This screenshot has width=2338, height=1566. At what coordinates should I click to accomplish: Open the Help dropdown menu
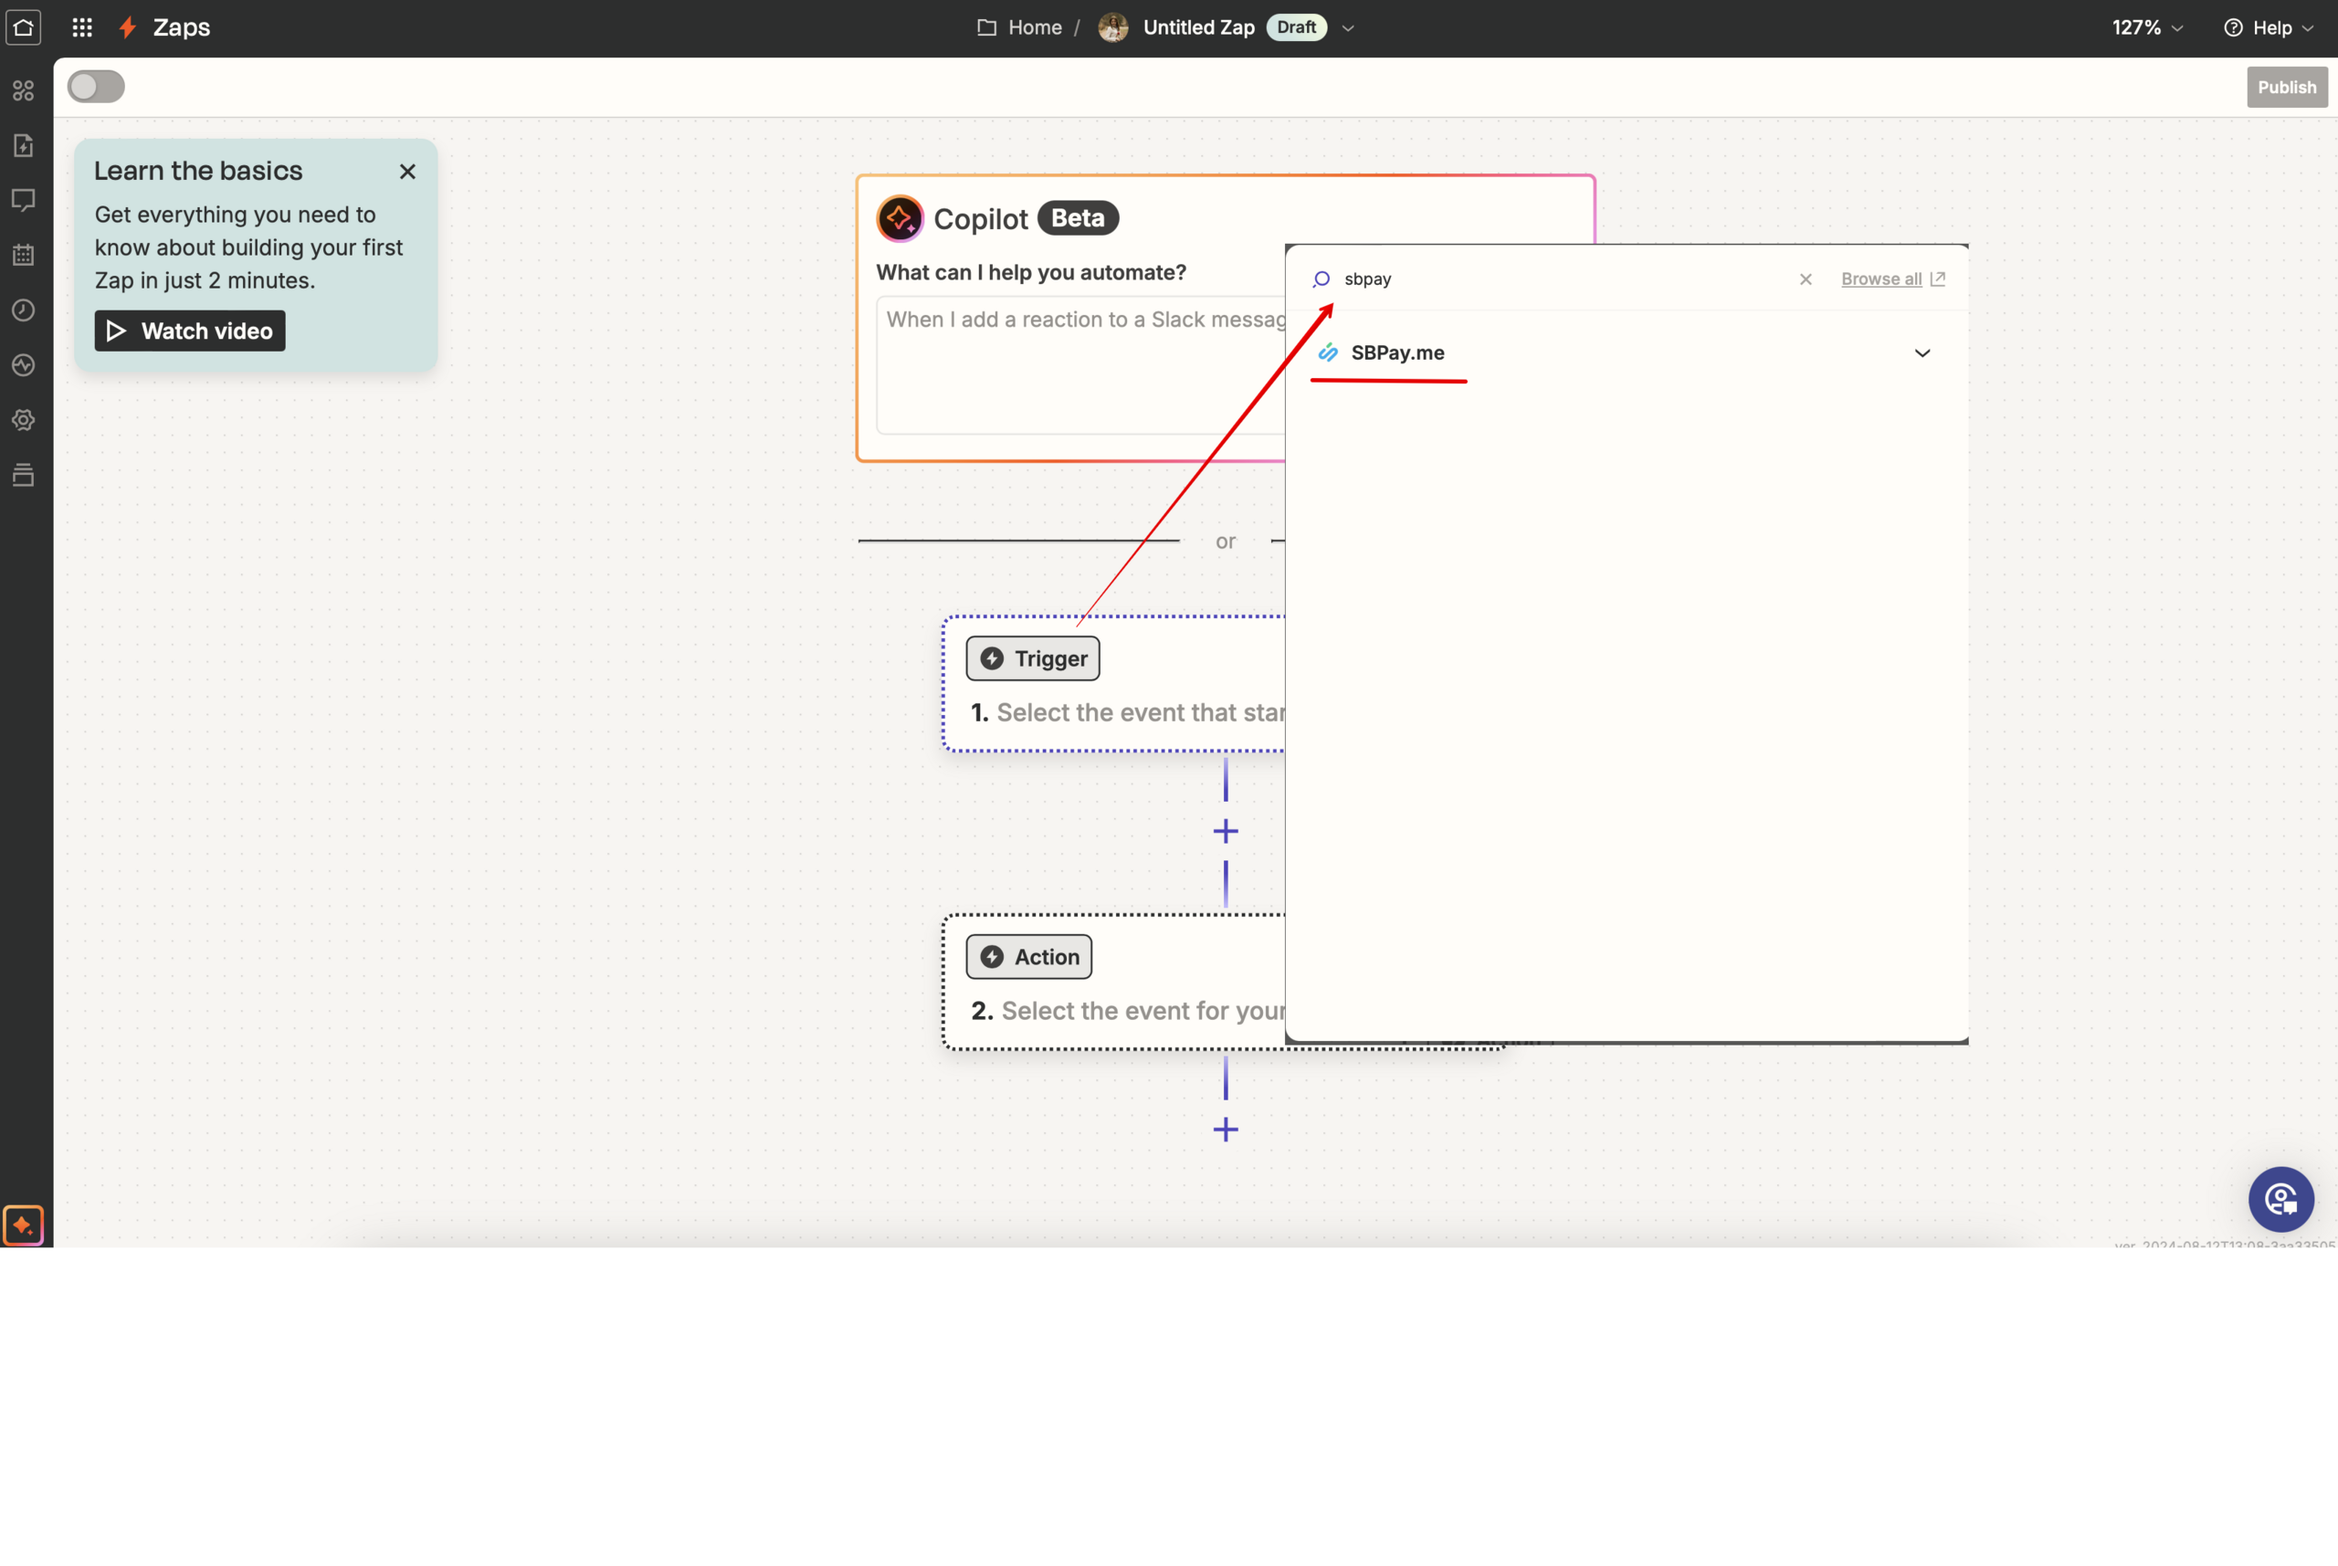(x=2270, y=28)
